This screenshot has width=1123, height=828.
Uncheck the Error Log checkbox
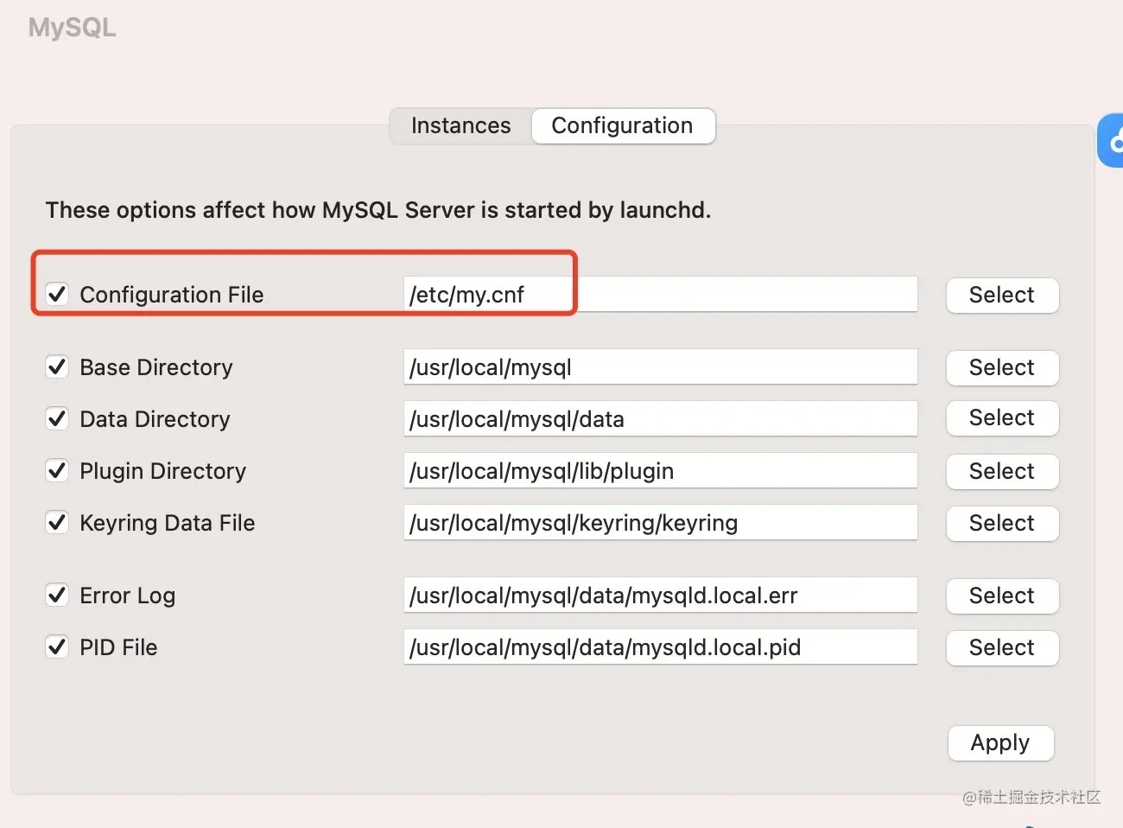pos(57,596)
